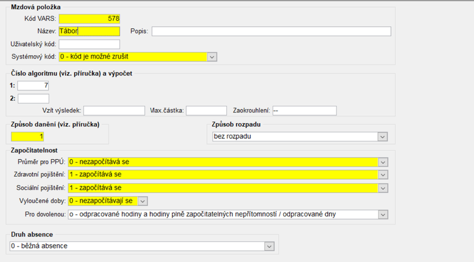Click the Číslo algoritmu a výpočet heading
This screenshot has height=262, width=474.
[x=71, y=73]
